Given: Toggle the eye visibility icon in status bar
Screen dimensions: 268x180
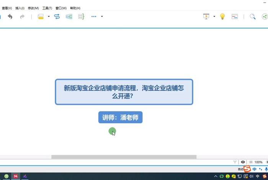Looking at the screenshot, I should pyautogui.click(x=243, y=162).
